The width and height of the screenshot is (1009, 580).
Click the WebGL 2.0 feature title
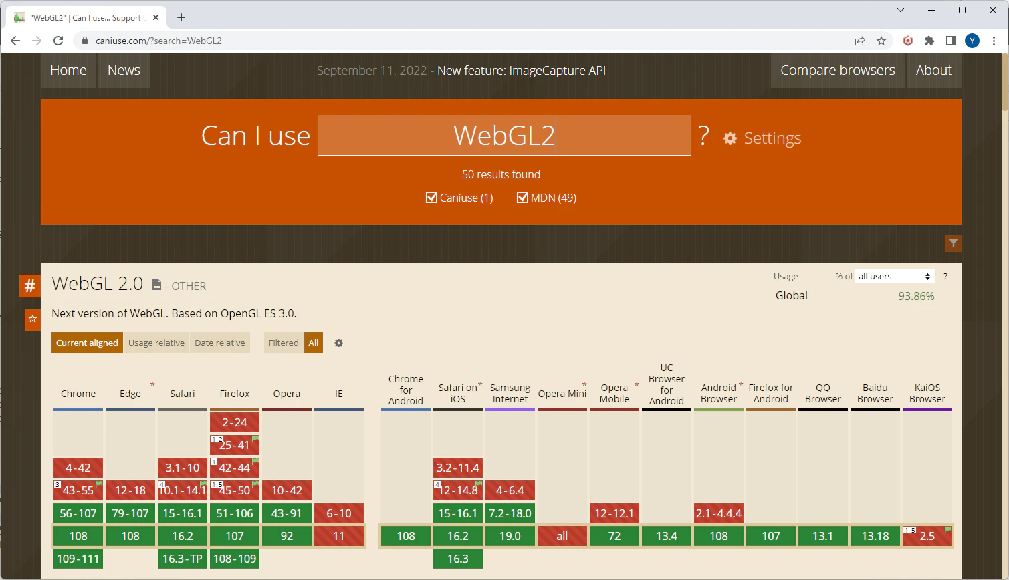point(98,284)
